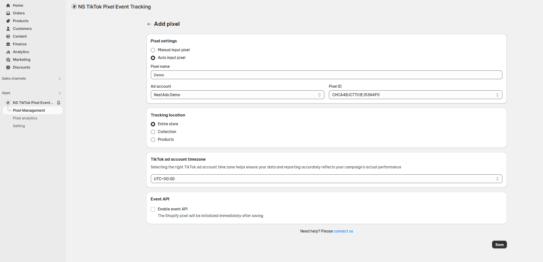Click the Products sidebar label
The width and height of the screenshot is (543, 262).
(21, 21)
